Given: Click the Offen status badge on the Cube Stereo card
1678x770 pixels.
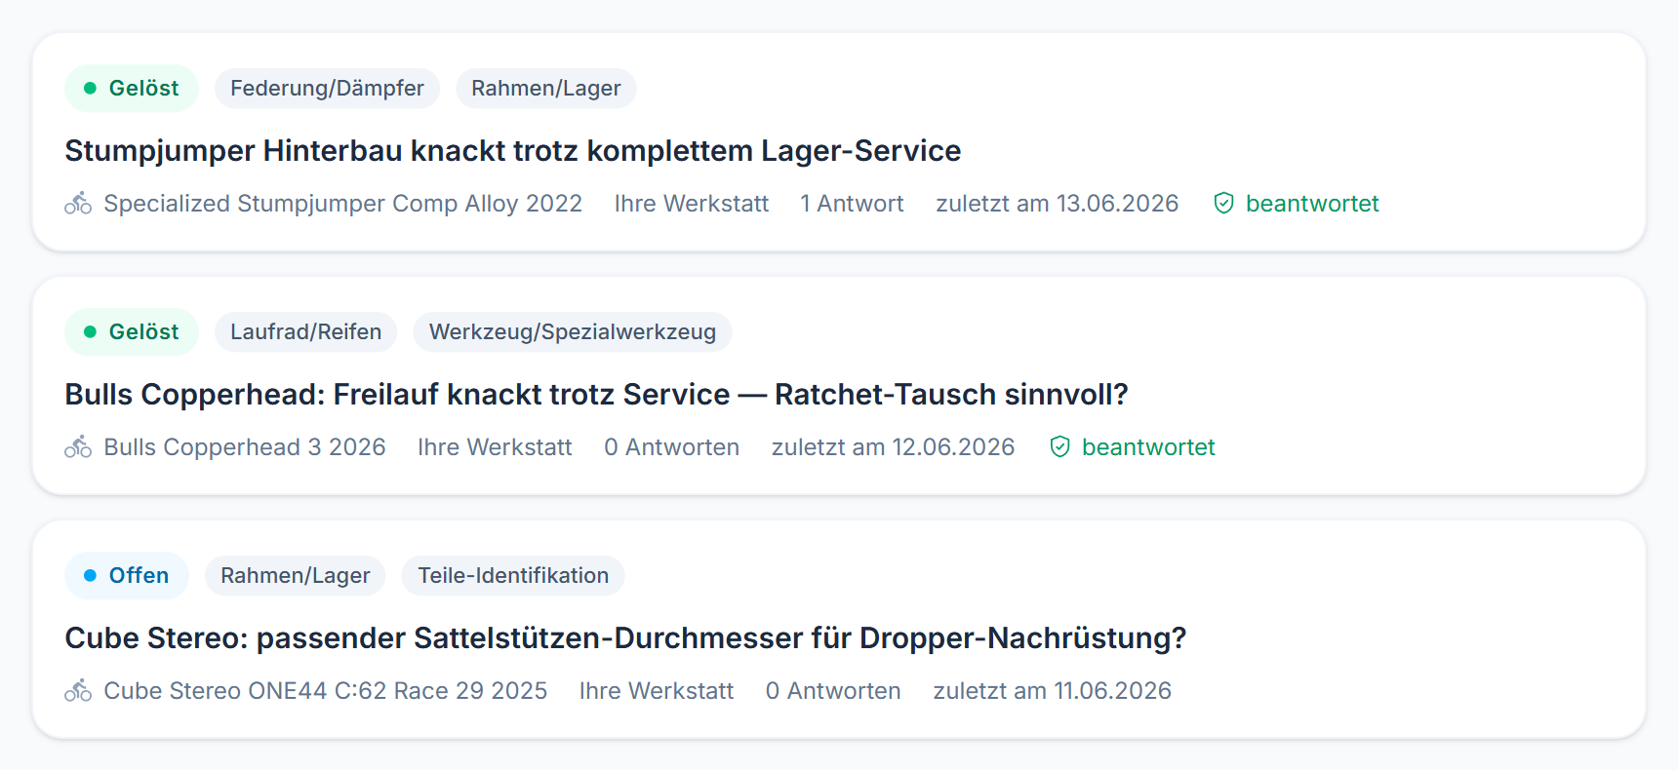Looking at the screenshot, I should pyautogui.click(x=127, y=575).
